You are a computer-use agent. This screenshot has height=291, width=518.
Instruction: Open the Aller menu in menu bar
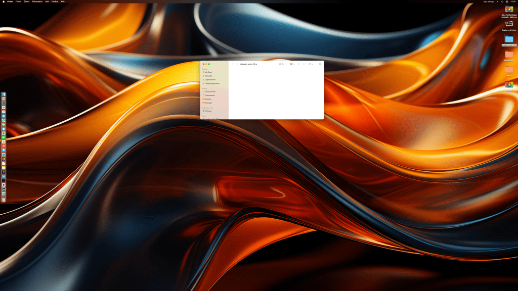tap(48, 2)
